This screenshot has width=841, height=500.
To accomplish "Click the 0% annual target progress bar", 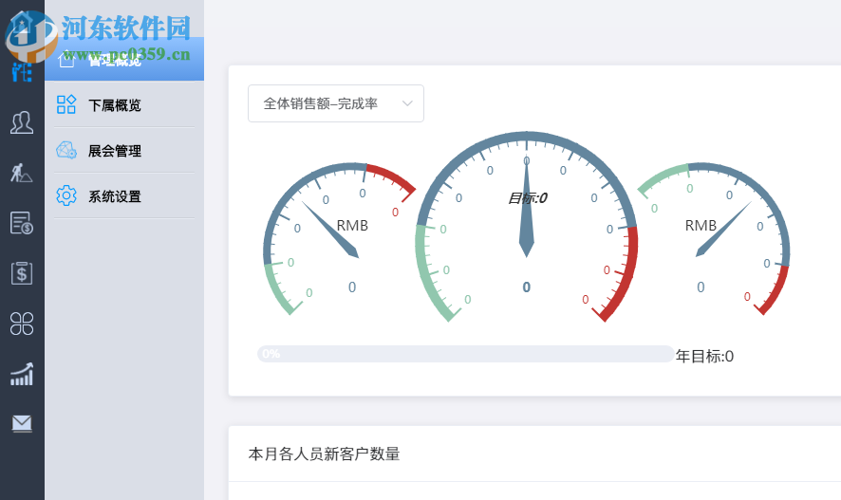I will (x=465, y=354).
